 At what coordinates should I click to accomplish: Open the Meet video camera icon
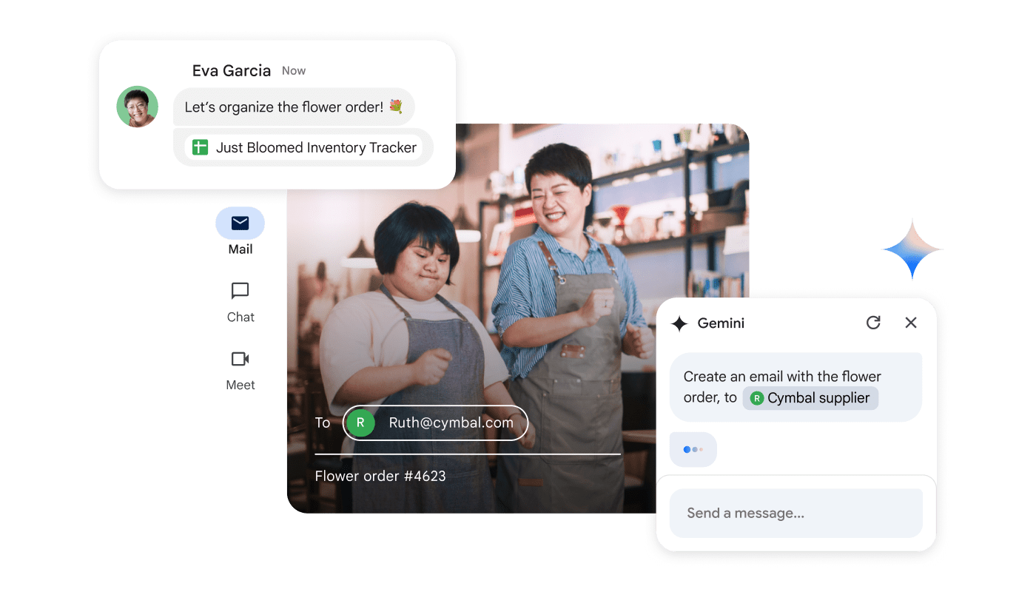point(240,360)
